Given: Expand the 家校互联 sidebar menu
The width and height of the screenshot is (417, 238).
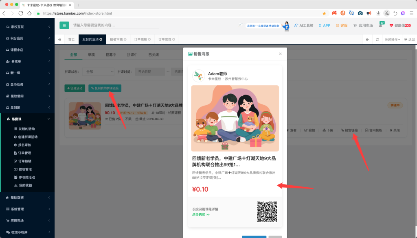Looking at the screenshot, I should click(x=27, y=27).
